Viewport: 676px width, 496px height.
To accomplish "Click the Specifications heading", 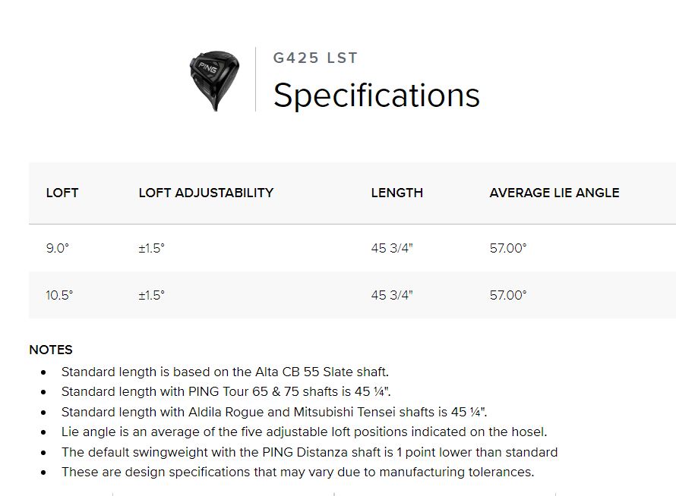I will coord(376,96).
